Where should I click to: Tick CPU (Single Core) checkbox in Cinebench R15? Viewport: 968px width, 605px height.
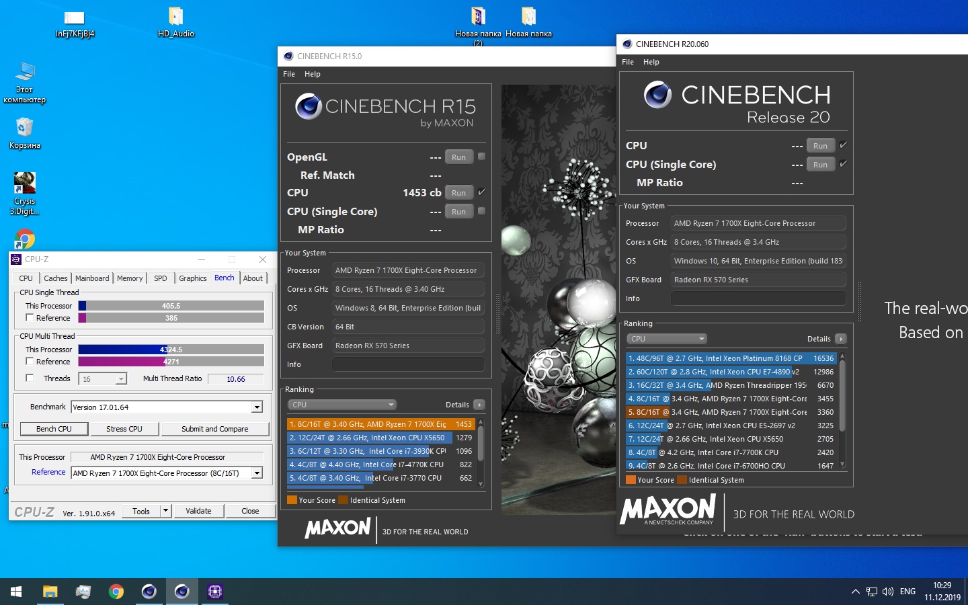pos(481,211)
